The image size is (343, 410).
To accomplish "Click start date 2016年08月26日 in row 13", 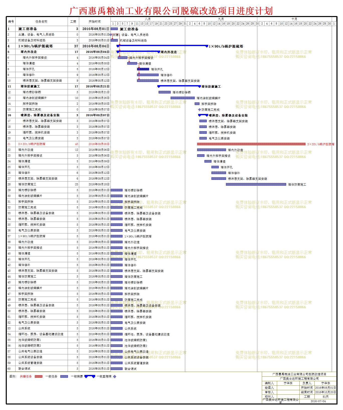I will click(x=99, y=98).
